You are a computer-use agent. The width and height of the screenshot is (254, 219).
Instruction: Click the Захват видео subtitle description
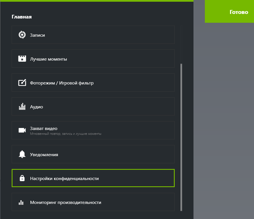(66, 134)
